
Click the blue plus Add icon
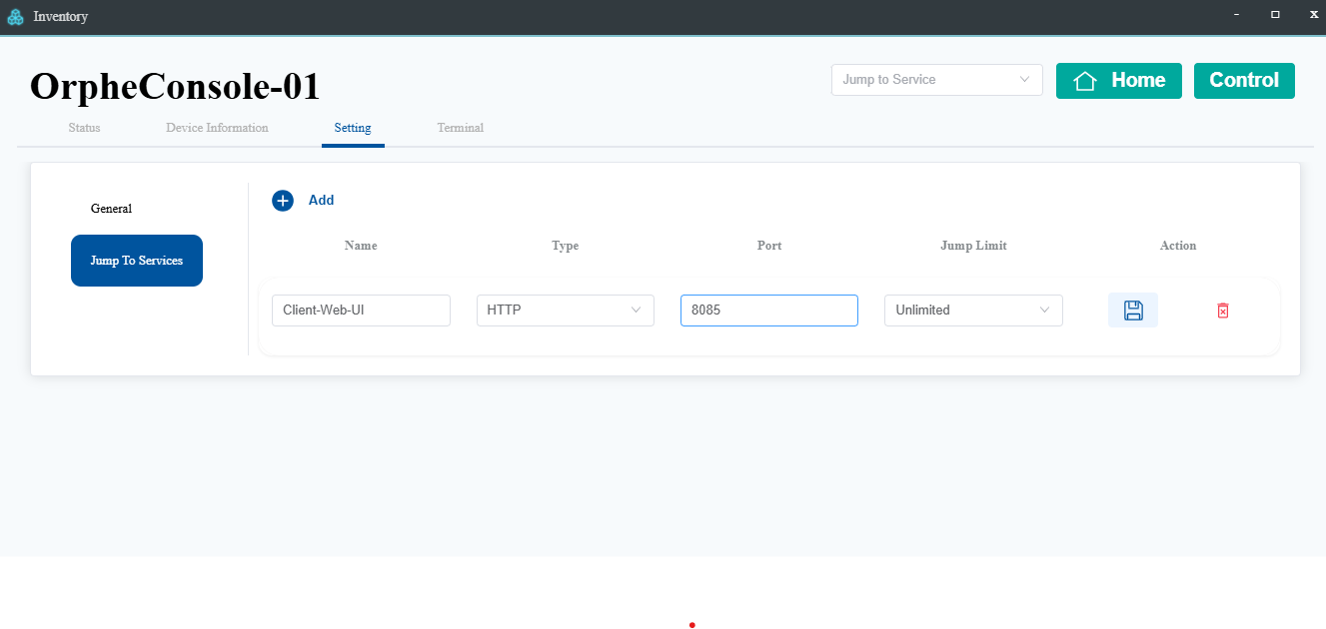(283, 201)
